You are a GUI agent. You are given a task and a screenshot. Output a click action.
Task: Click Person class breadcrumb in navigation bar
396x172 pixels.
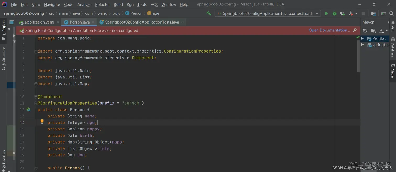(134, 13)
